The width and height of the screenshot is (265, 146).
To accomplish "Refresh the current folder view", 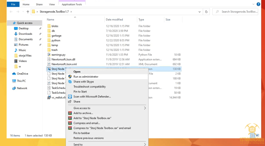I will pyautogui.click(x=206, y=12).
